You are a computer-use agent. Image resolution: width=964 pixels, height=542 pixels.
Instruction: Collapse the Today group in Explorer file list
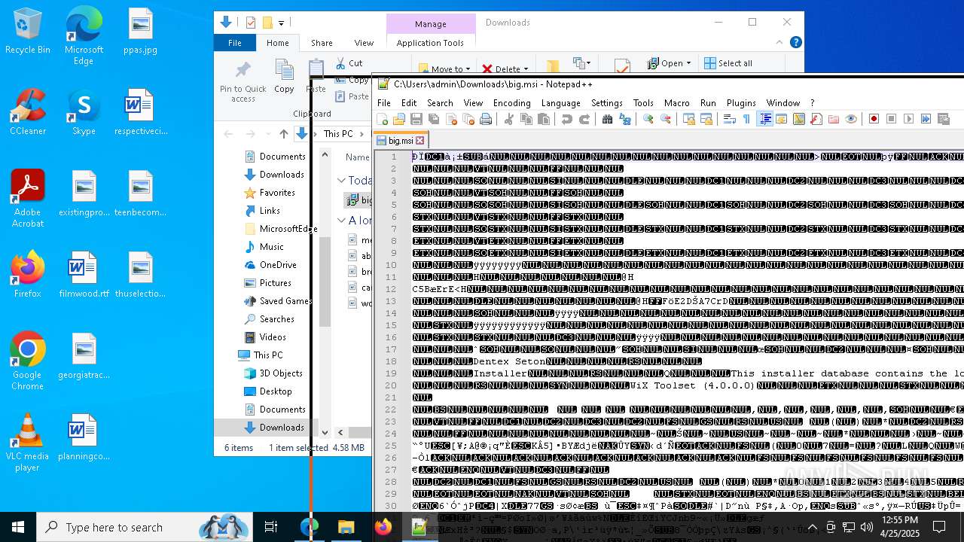pyautogui.click(x=342, y=181)
